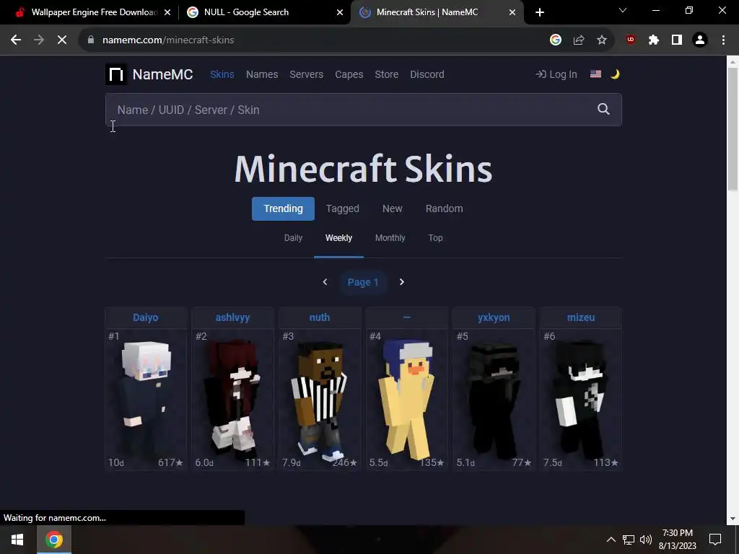Click the Google icon in address bar
Screen dimensions: 739x554
556,40
